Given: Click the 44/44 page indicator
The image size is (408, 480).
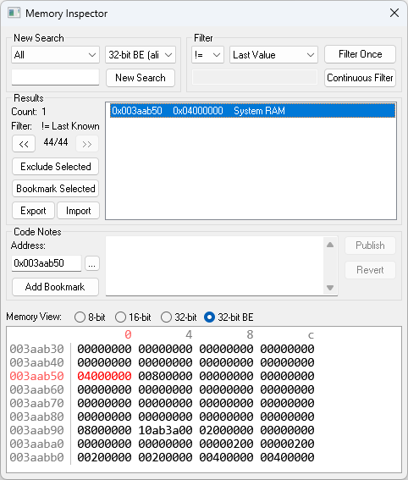Looking at the screenshot, I should coord(56,142).
